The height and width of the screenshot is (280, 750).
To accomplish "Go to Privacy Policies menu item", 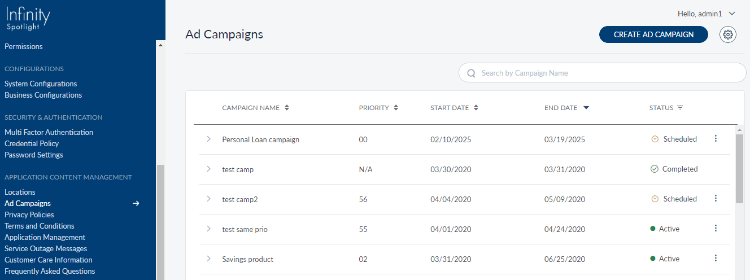I will click(29, 215).
